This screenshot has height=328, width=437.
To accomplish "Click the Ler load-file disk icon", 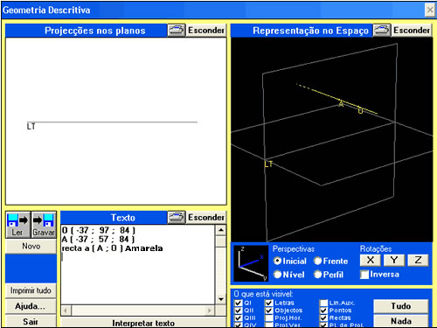I will [x=17, y=225].
